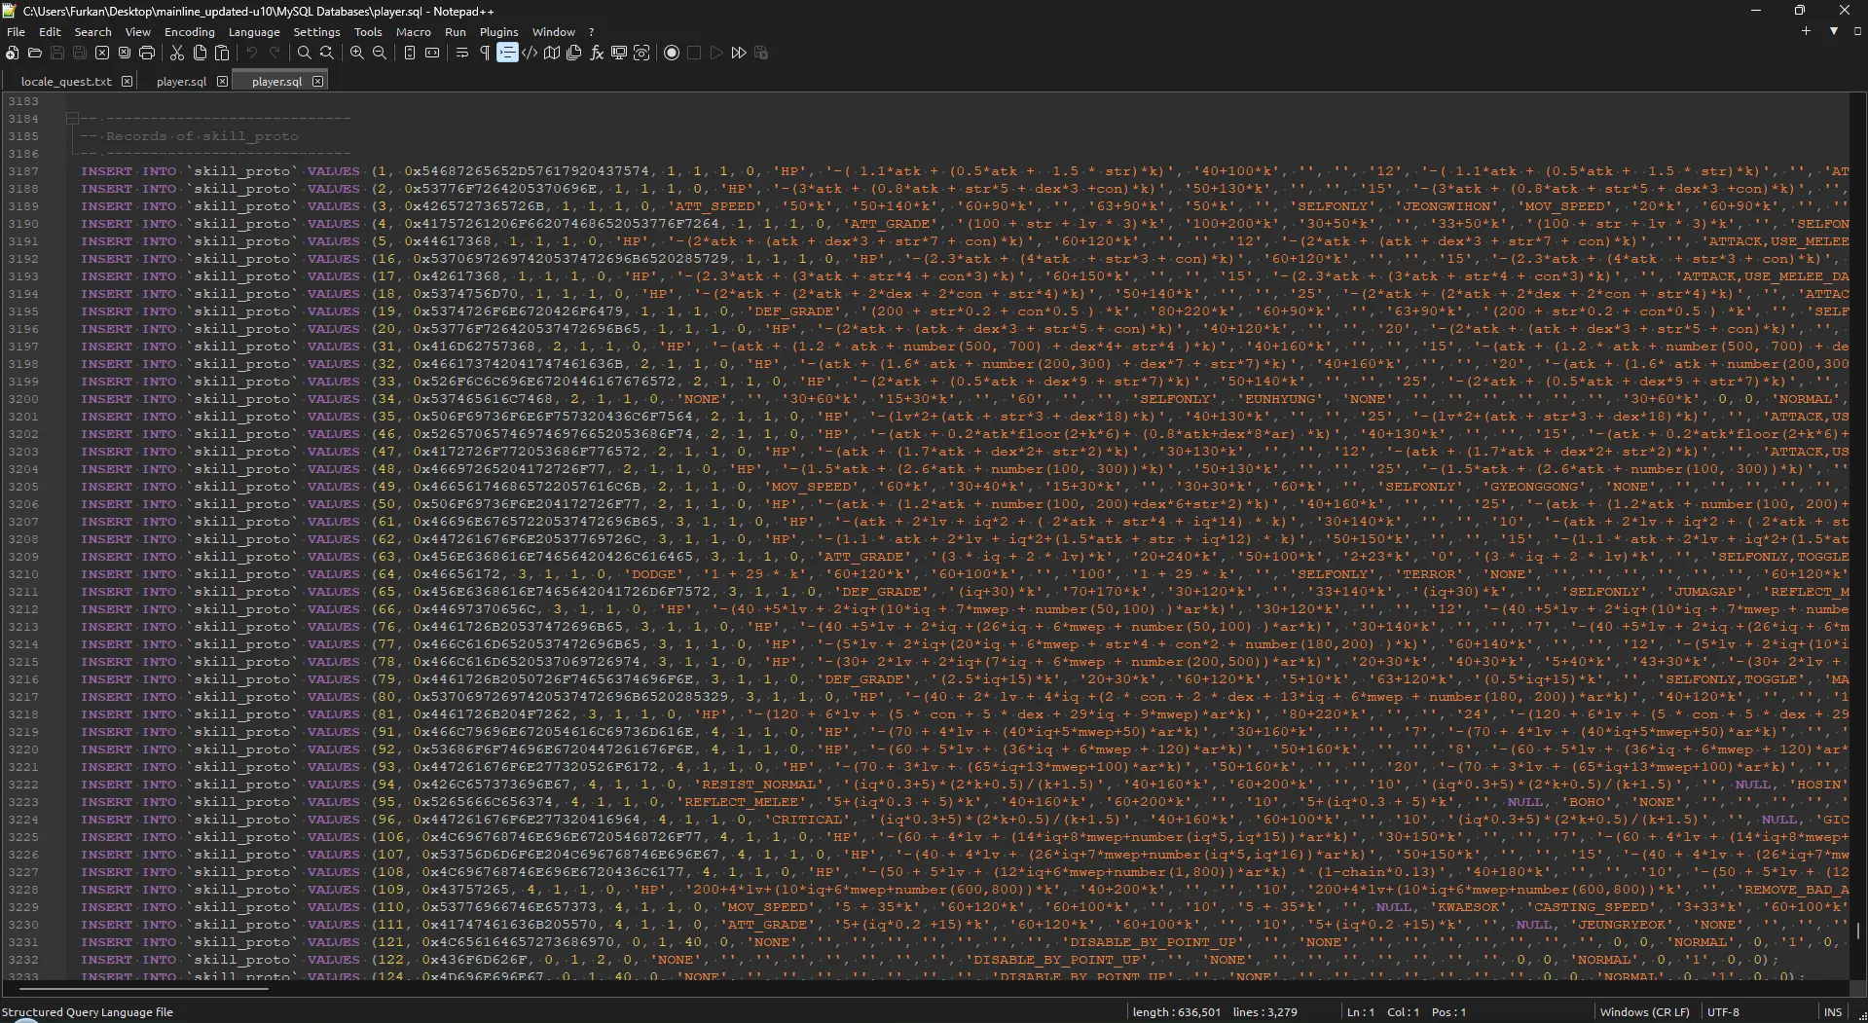
Task: Toggle the highlighted indent guide button
Action: tap(507, 53)
